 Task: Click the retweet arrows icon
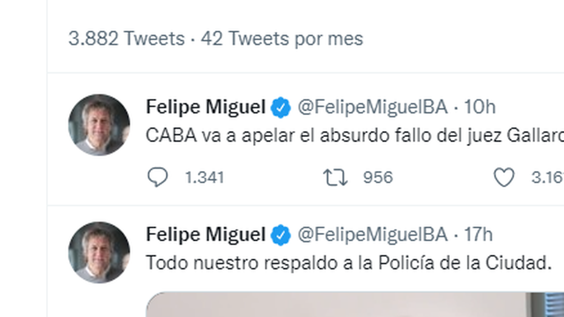tap(335, 178)
